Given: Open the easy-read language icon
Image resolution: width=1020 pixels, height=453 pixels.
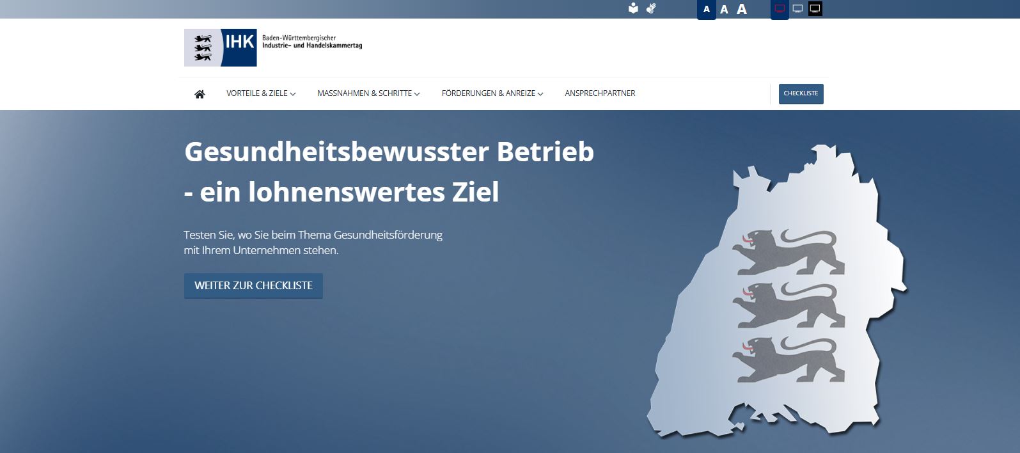Looking at the screenshot, I should click(x=633, y=9).
